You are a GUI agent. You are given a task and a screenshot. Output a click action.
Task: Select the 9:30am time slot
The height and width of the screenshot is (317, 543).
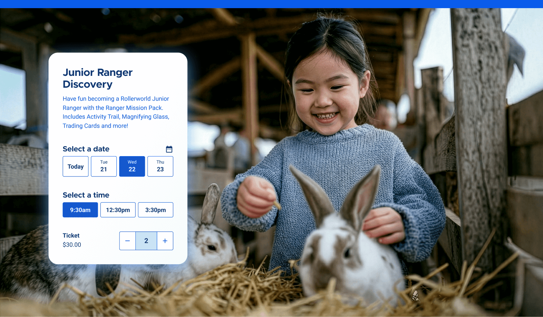click(80, 210)
